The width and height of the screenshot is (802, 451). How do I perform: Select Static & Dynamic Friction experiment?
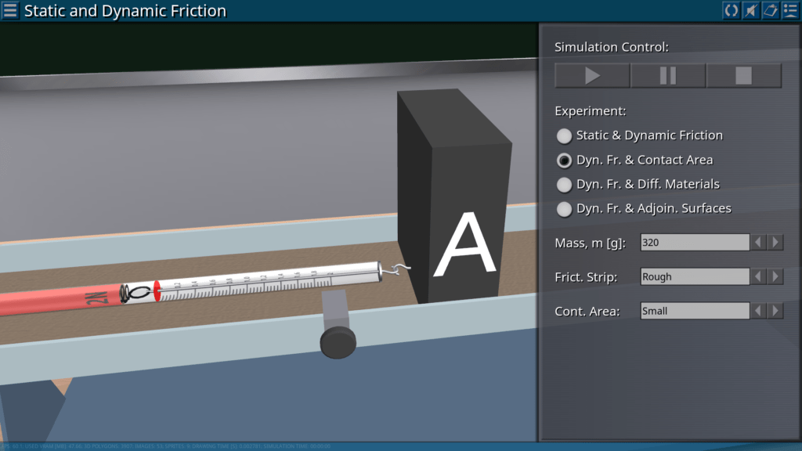pos(564,135)
